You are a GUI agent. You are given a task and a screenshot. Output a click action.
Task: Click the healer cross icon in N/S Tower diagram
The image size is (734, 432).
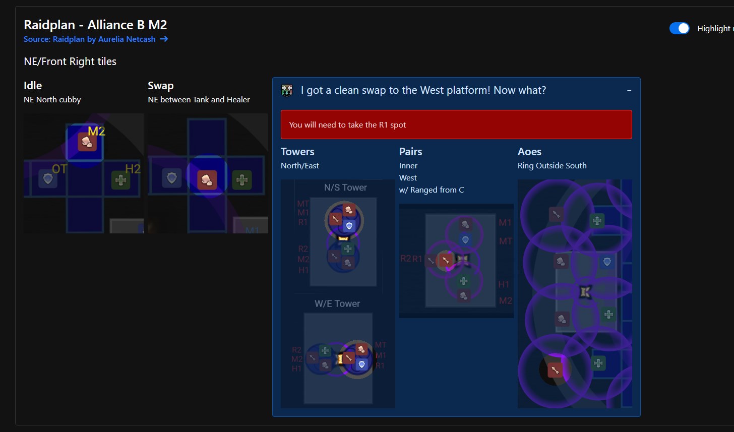(x=347, y=249)
